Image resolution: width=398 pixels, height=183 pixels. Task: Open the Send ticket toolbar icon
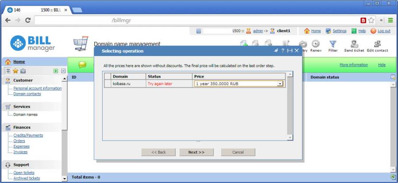[354, 44]
